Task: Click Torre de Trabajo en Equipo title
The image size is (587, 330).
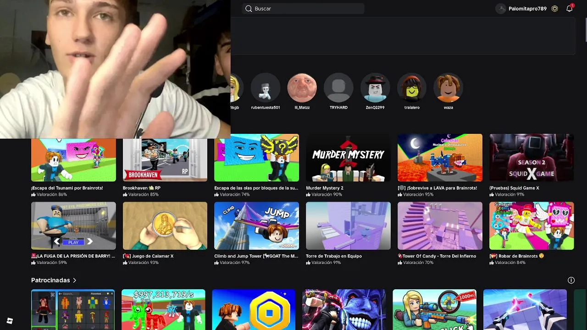Action: pos(334,256)
